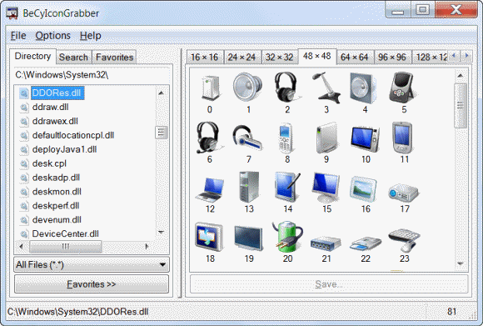Switch to the Favorites tab

114,58
